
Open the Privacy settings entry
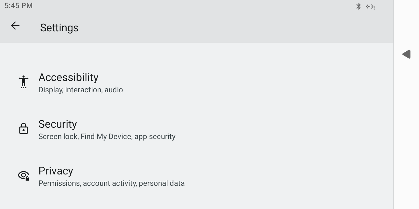pyautogui.click(x=197, y=176)
